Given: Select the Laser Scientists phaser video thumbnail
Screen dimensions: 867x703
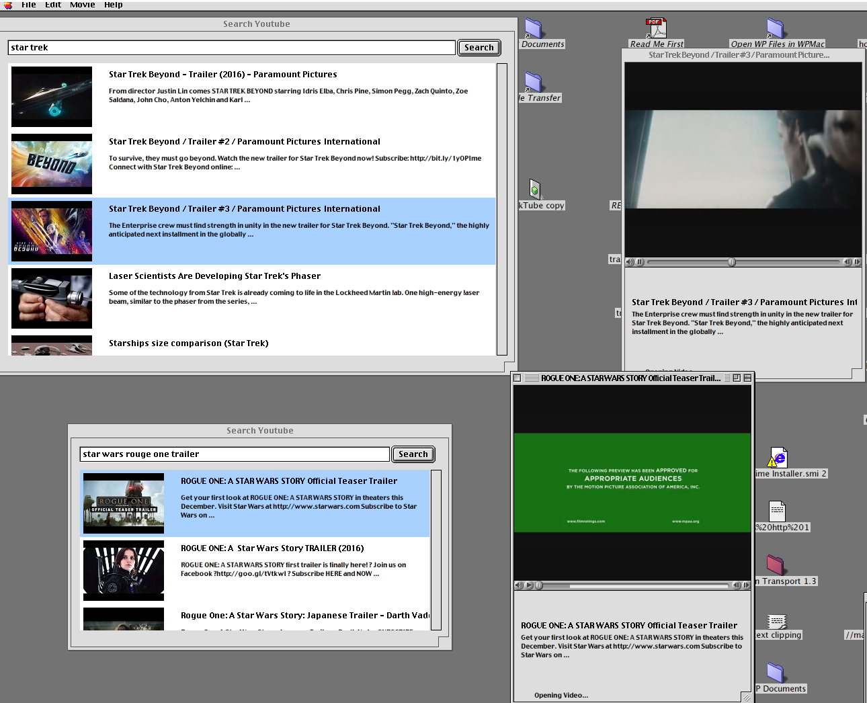Looking at the screenshot, I should [52, 298].
